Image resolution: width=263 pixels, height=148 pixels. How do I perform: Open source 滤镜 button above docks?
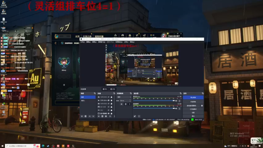(113, 89)
